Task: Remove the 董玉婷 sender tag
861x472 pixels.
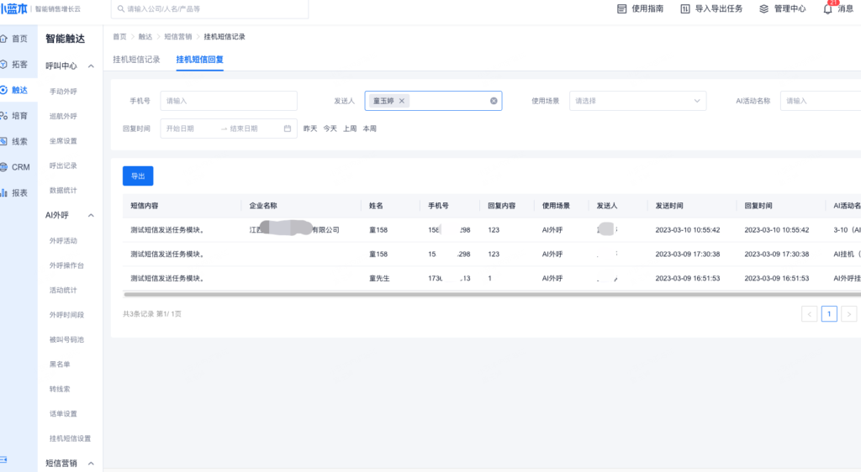Action: pos(402,101)
